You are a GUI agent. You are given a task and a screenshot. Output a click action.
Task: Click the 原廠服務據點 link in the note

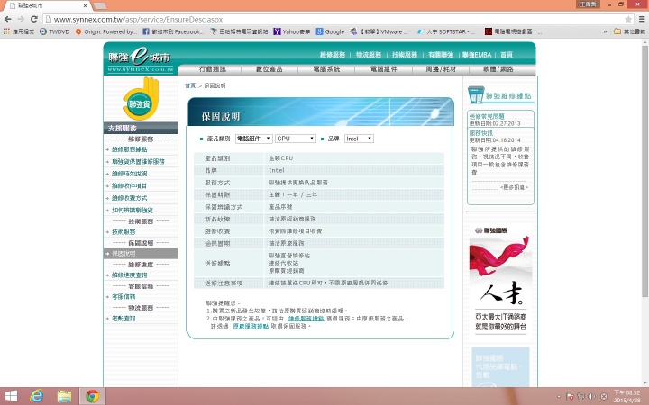[x=251, y=326]
